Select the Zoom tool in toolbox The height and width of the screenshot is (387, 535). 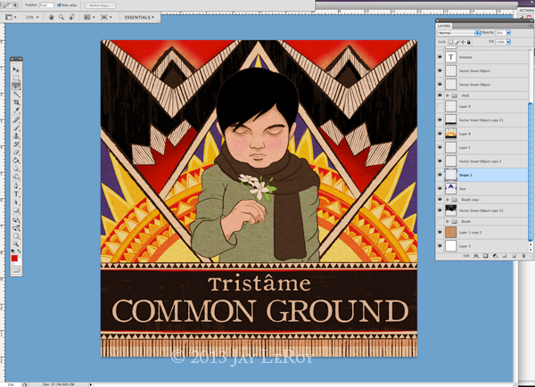[x=16, y=244]
